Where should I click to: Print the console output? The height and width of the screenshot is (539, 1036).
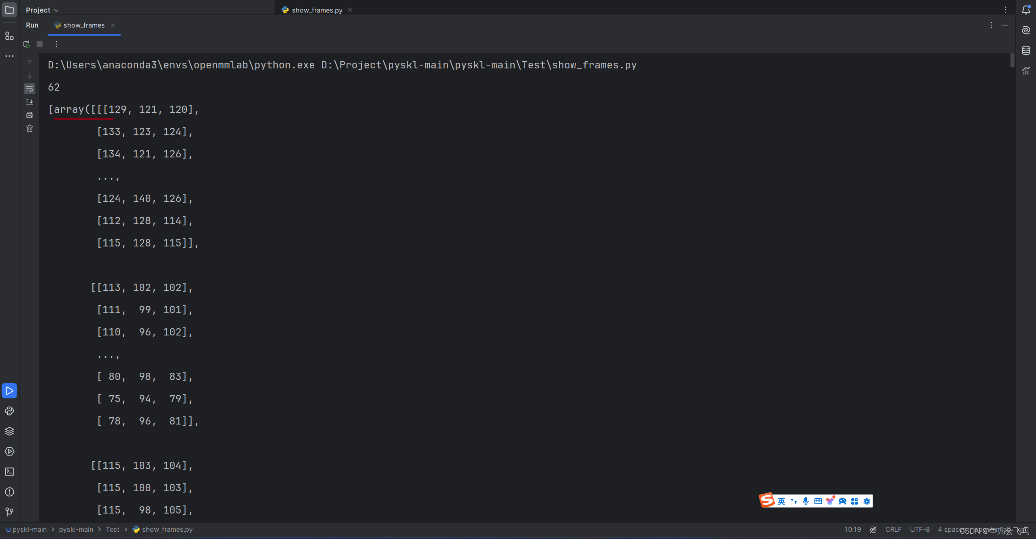(30, 115)
